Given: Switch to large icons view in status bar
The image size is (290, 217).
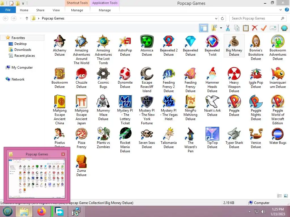Looking at the screenshot, I should [286, 196].
